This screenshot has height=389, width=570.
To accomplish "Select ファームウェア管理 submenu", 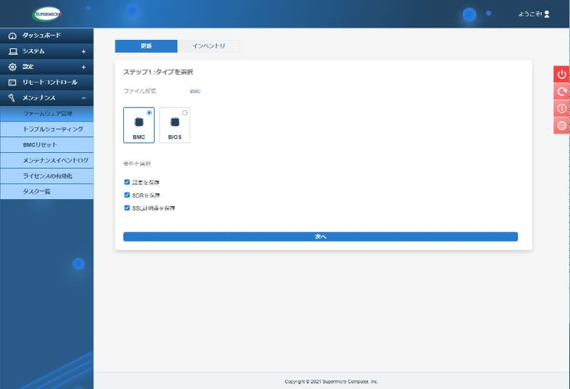I will tap(46, 114).
